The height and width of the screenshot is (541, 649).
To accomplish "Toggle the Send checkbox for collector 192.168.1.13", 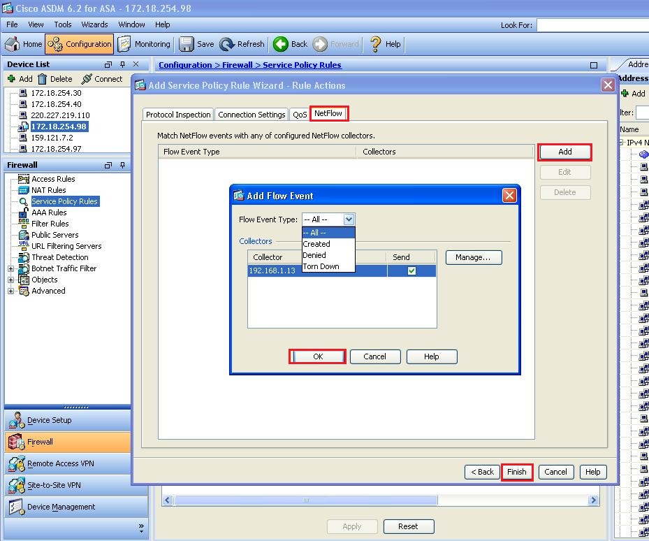I will point(410,270).
